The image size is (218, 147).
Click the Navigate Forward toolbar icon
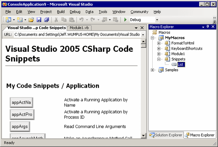pos(116,20)
